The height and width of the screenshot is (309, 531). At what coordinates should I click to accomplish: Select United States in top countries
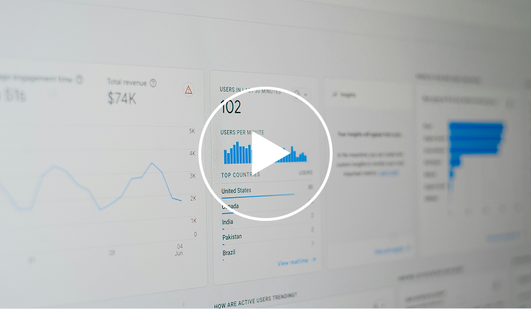pos(236,190)
